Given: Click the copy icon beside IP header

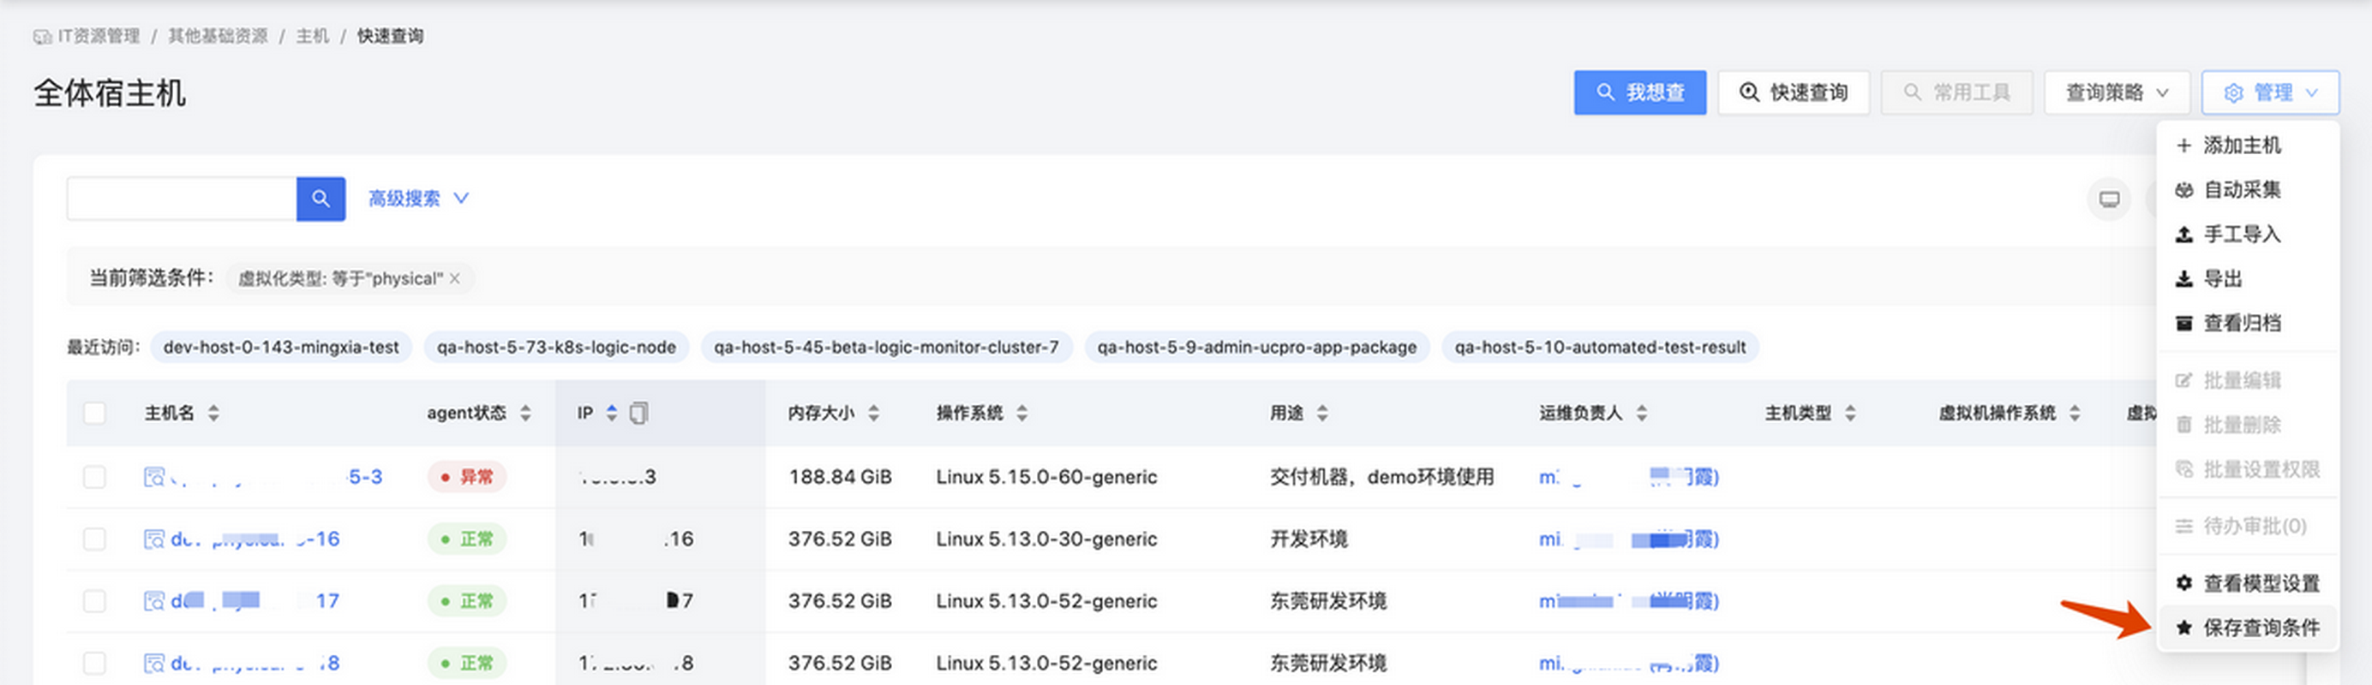Looking at the screenshot, I should pos(638,414).
